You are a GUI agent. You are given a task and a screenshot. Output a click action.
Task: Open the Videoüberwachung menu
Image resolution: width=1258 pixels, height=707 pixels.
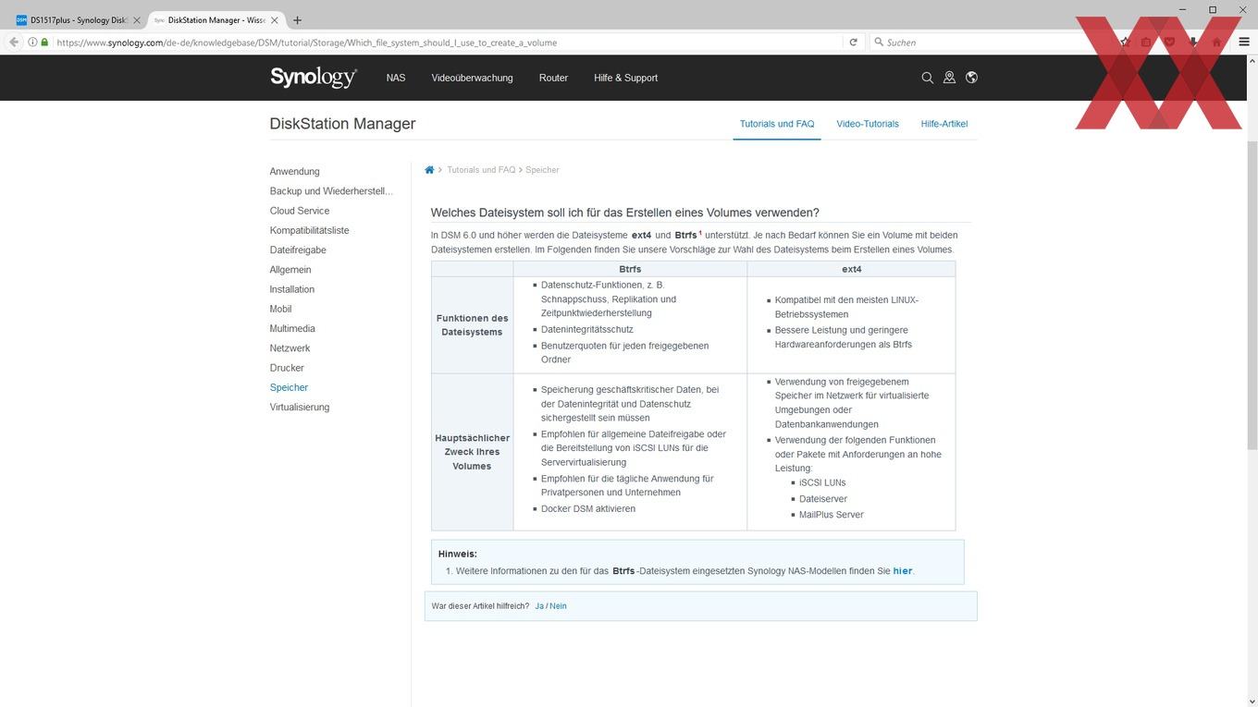point(472,78)
